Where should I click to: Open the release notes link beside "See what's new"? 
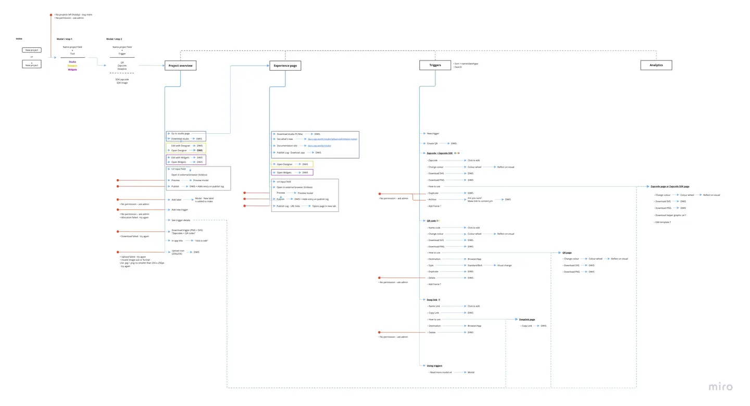pyautogui.click(x=332, y=139)
